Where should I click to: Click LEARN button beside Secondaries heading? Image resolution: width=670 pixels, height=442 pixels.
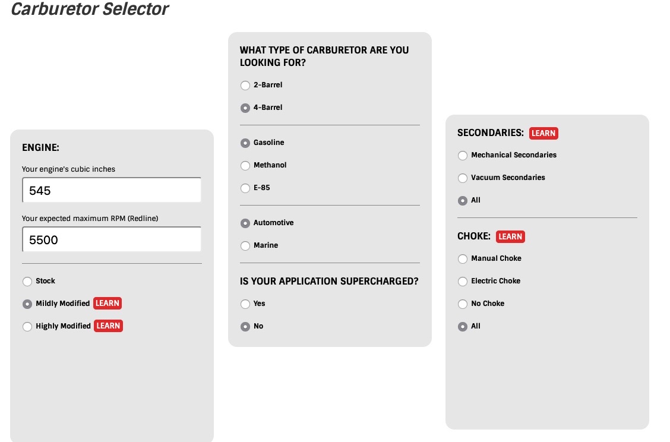tap(543, 133)
